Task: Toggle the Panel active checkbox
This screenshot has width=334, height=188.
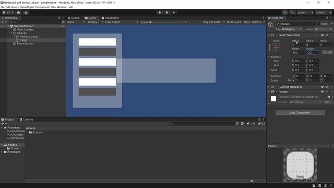Action: tap(278, 24)
